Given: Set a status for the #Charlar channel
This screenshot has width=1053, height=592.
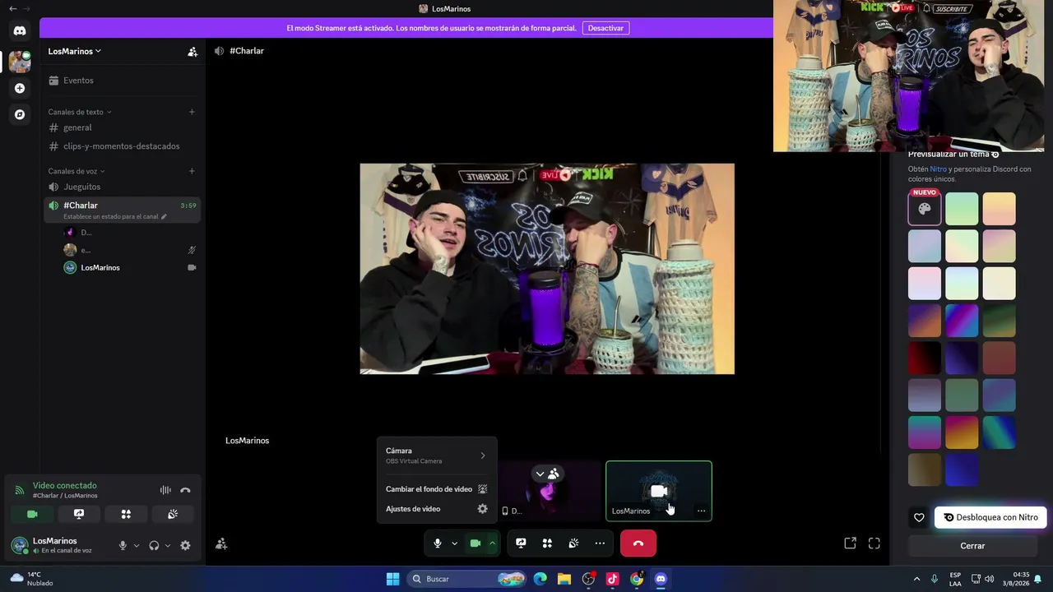Looking at the screenshot, I should (115, 217).
